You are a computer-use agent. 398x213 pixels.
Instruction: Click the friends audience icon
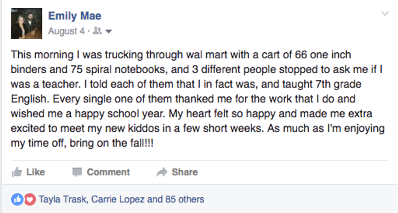(x=97, y=31)
